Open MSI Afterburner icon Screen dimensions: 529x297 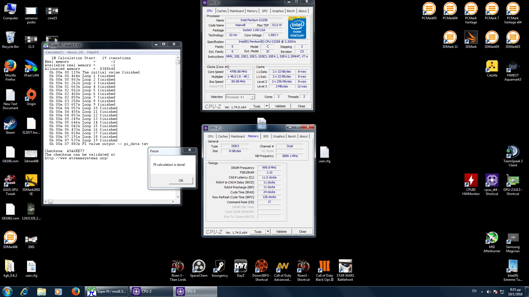(492, 242)
